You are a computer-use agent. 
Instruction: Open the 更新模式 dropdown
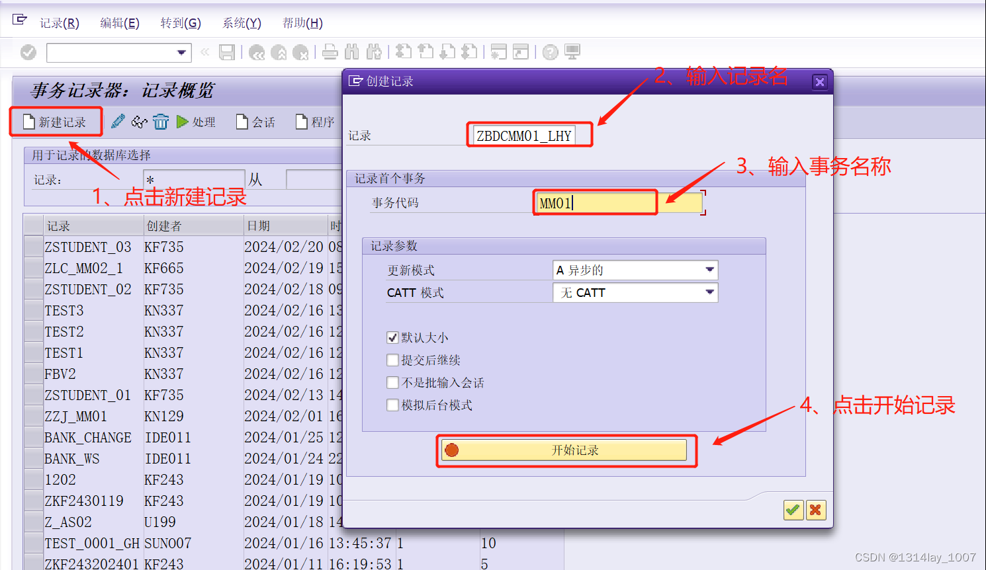709,270
